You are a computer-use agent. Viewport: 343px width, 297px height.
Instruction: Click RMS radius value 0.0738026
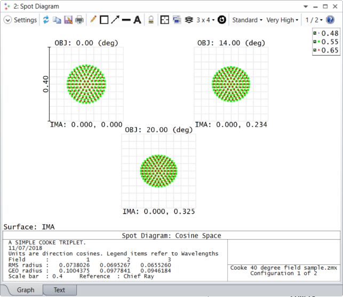pos(74,265)
